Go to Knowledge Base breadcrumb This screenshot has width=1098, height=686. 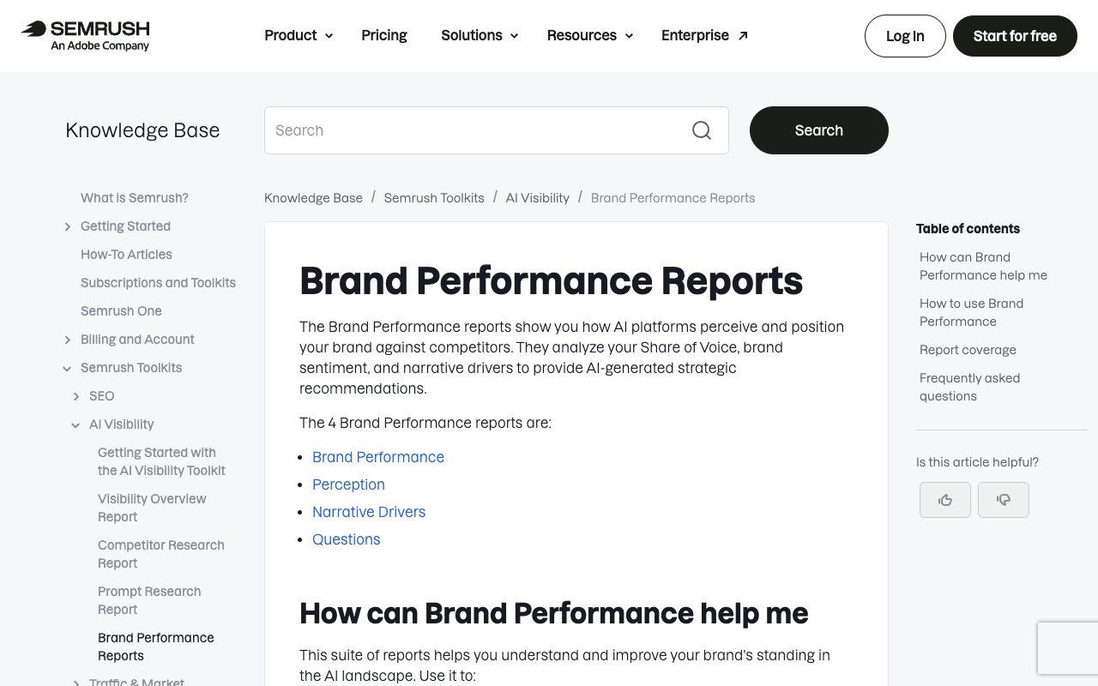point(313,198)
